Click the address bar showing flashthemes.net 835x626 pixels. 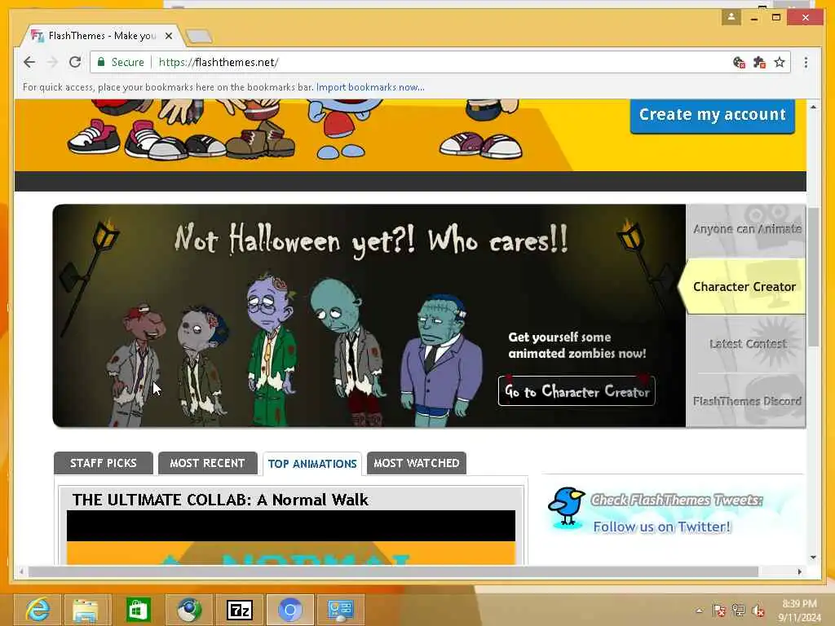[x=415, y=62]
